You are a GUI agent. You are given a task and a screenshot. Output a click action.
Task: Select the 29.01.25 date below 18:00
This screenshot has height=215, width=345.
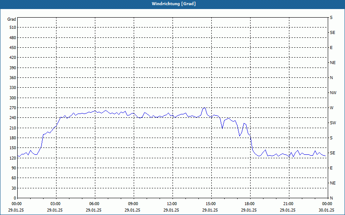click(x=249, y=210)
